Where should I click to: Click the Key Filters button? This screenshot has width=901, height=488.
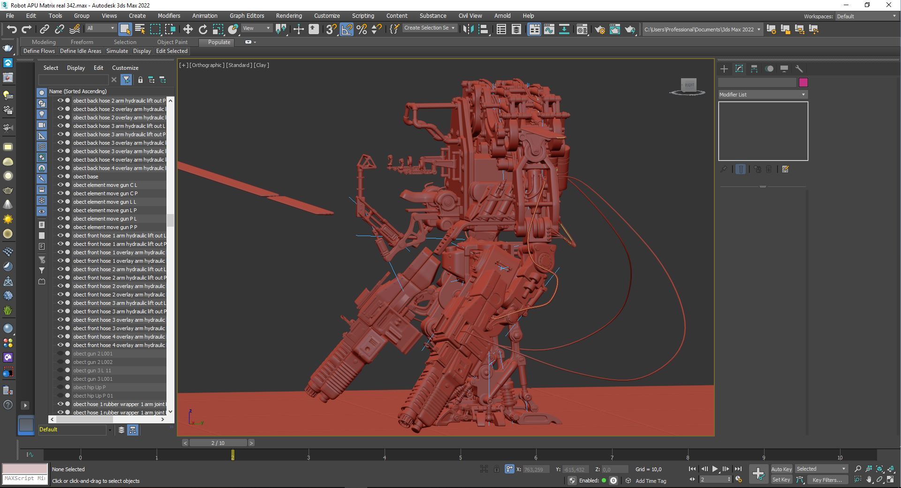click(827, 480)
